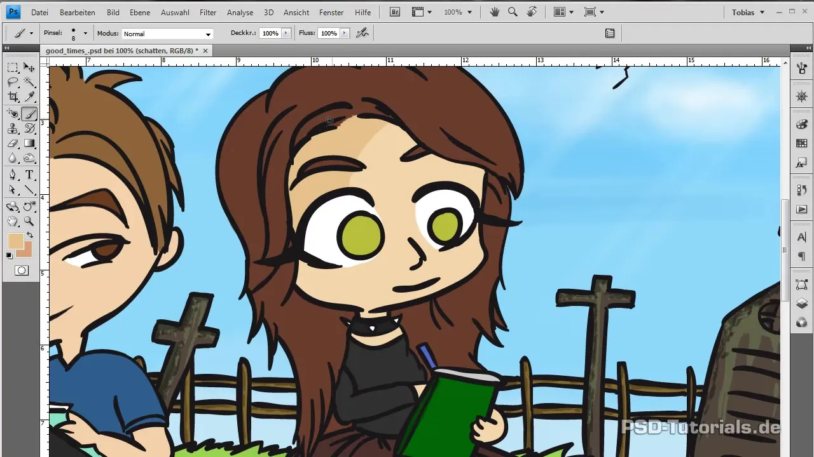This screenshot has width=814, height=457.
Task: Select the Blur tool
Action: coord(13,158)
